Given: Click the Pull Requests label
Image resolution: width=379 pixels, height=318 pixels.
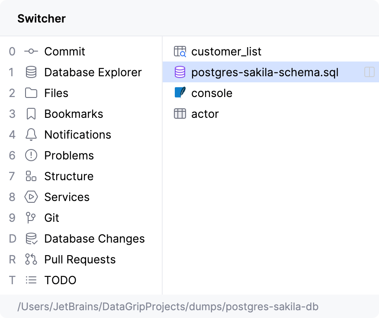Looking at the screenshot, I should pyautogui.click(x=80, y=260).
